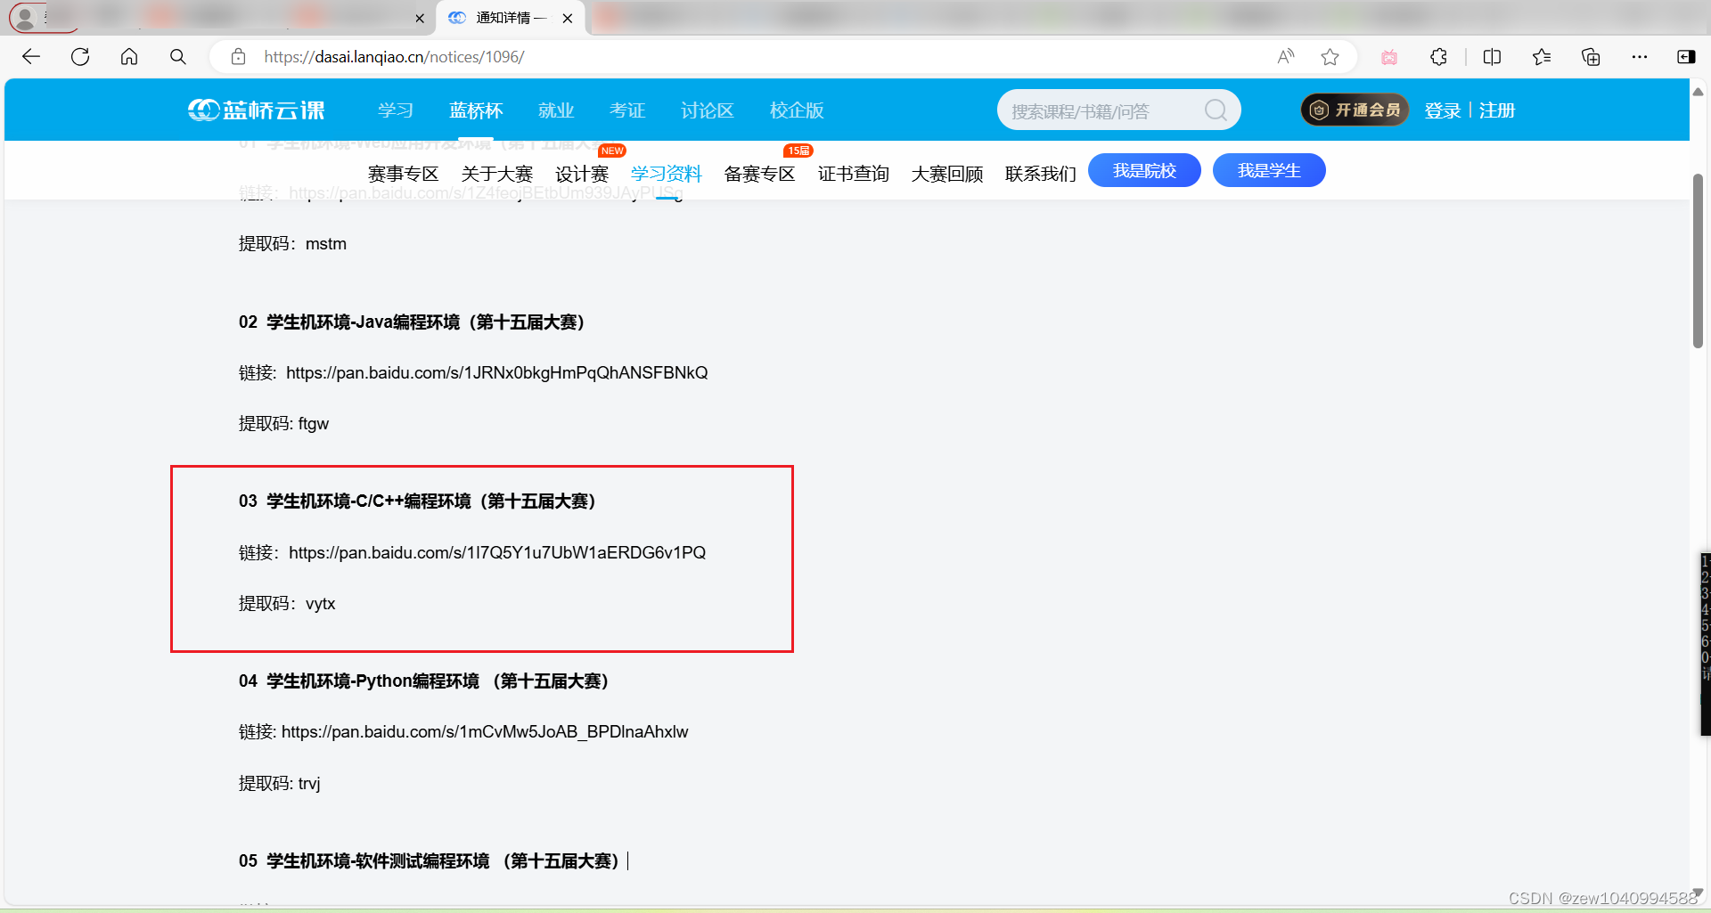
Task: Click the scrollbar up arrow
Action: point(1698,91)
